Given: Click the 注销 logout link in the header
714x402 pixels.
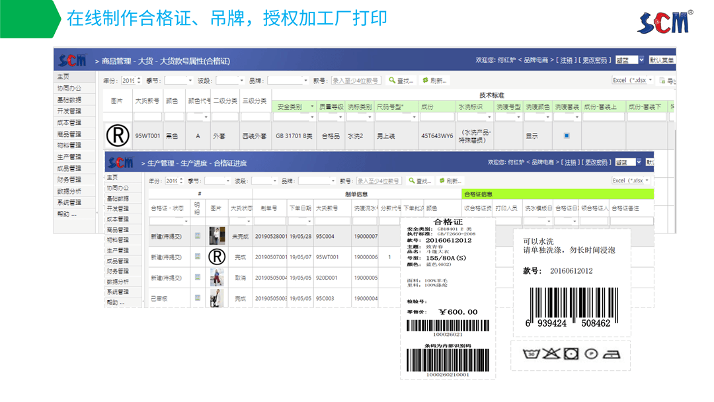Looking at the screenshot, I should click(564, 60).
